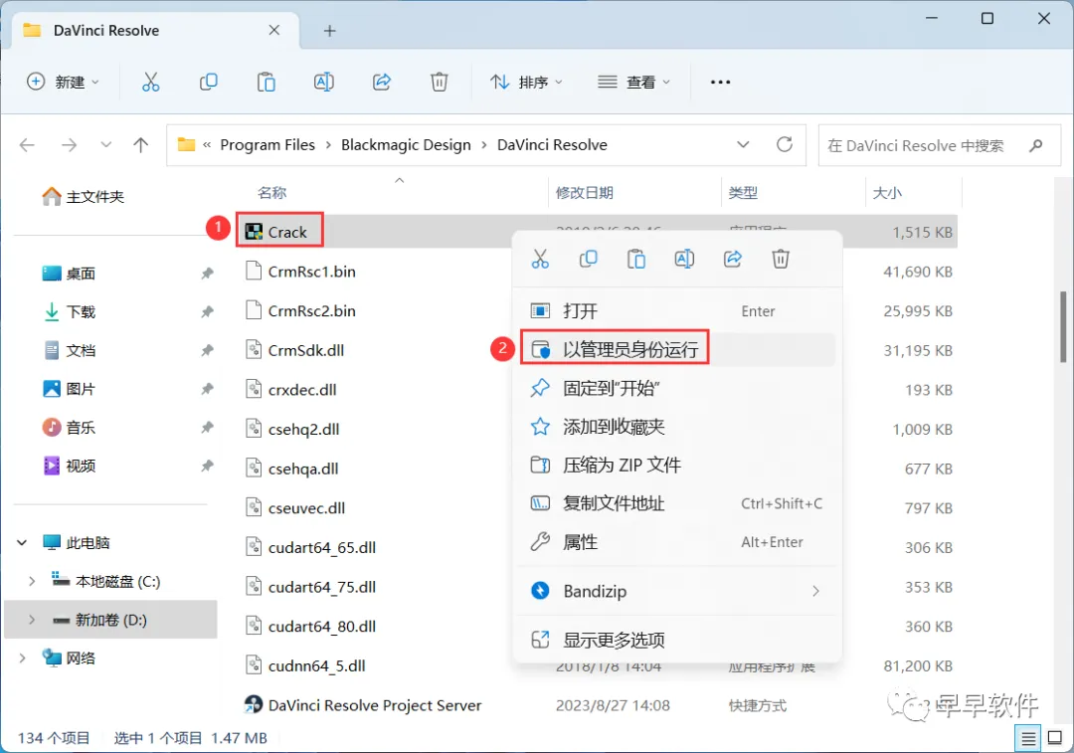1074x753 pixels.
Task: Click Share icon in the context menu
Action: pos(732,259)
